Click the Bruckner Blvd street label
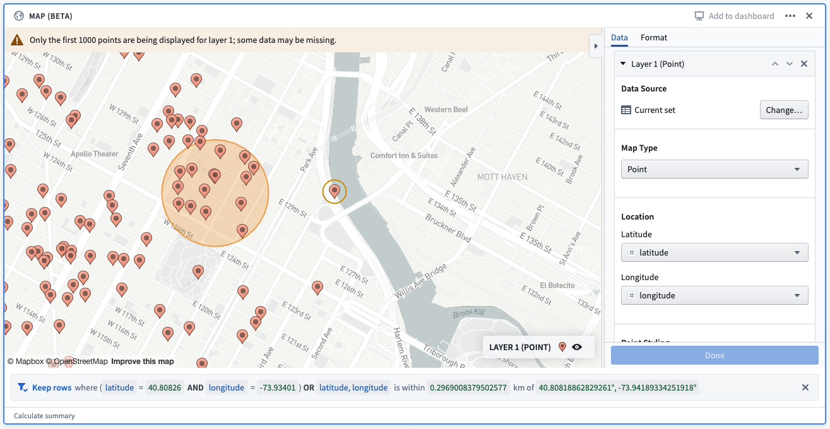 [448, 227]
